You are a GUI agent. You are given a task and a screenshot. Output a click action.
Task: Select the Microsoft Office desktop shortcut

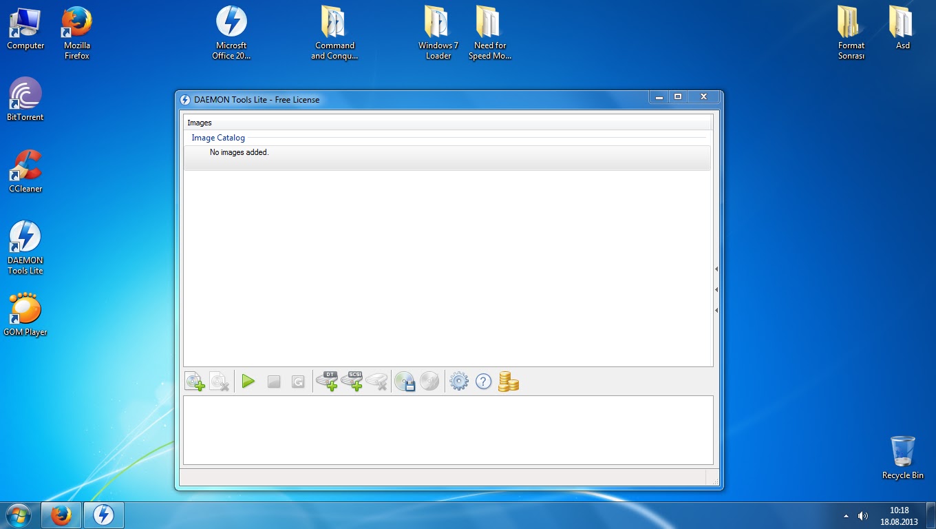tap(231, 33)
